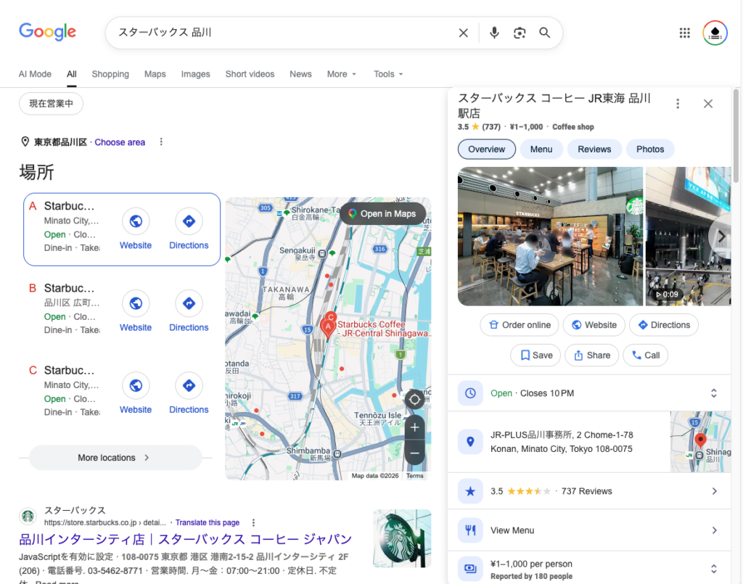Open the 品川インターシティ店 search result link
743x584 pixels.
[185, 539]
